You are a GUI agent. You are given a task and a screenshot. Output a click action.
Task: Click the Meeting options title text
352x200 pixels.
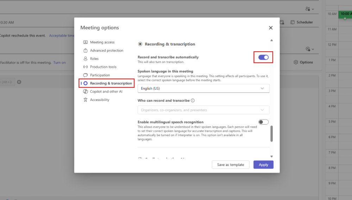click(x=100, y=27)
